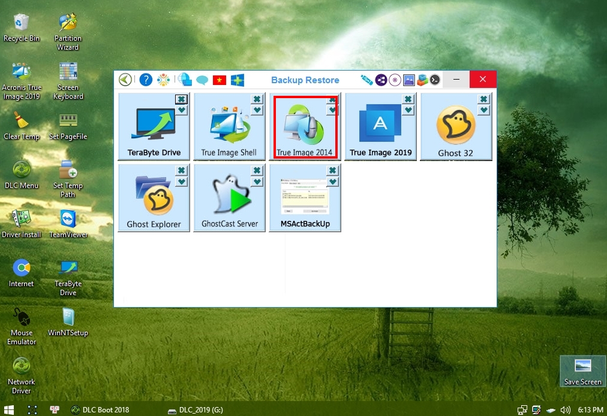Select the Partition Wizard desktop icon
The height and width of the screenshot is (416, 607).
point(68,32)
